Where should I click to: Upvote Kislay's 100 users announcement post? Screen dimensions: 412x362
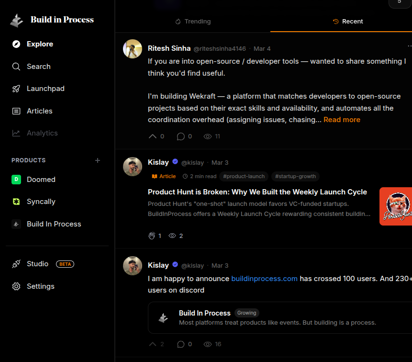(153, 344)
